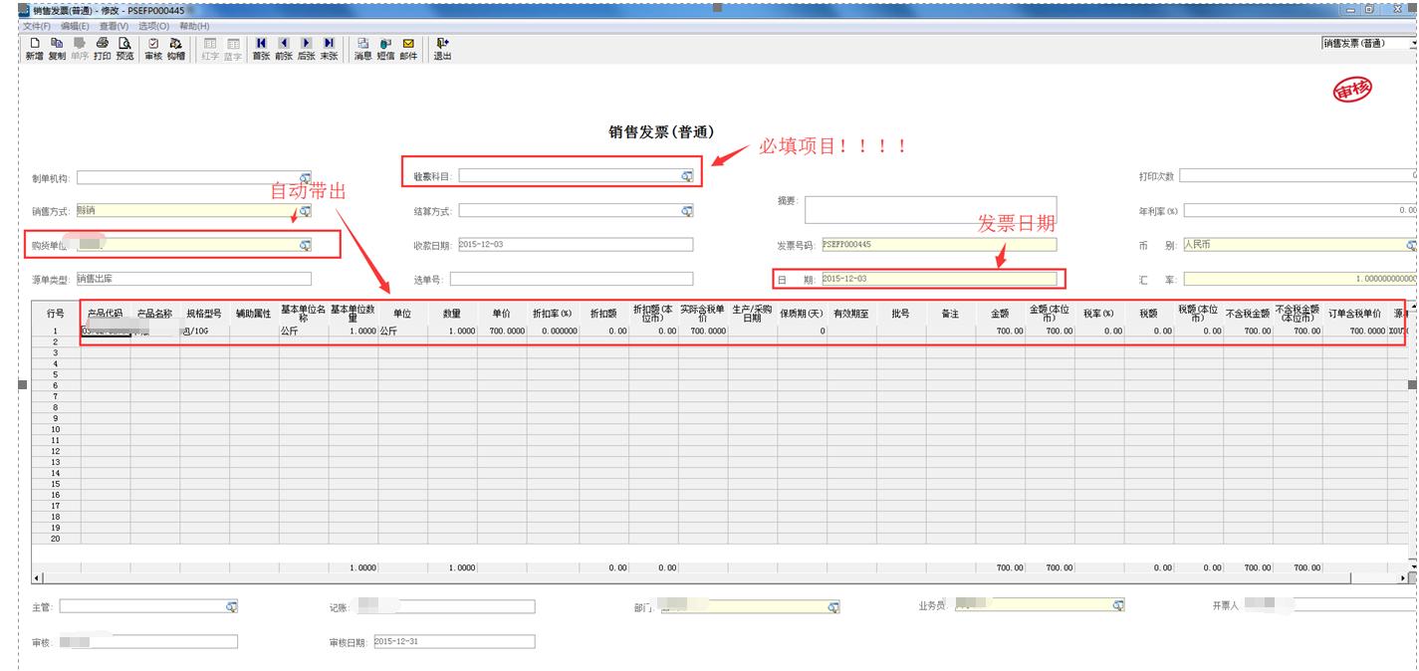Jump to last record with 末张 icon
Screen dimensions: 1419x671
(329, 44)
